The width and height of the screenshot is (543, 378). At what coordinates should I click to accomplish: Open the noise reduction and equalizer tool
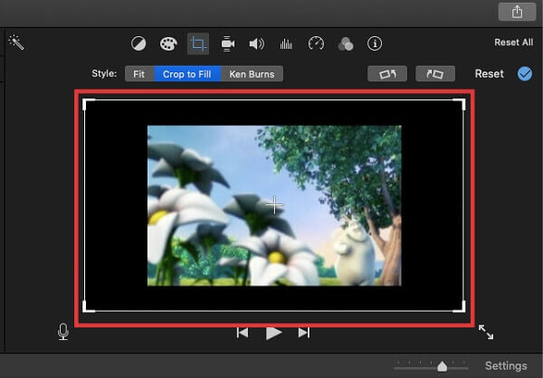[286, 44]
